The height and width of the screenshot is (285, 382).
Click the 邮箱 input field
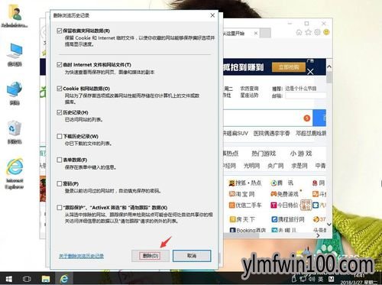pyautogui.click(x=306, y=96)
